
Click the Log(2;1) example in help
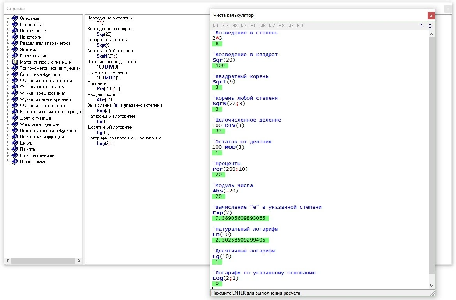click(x=105, y=143)
